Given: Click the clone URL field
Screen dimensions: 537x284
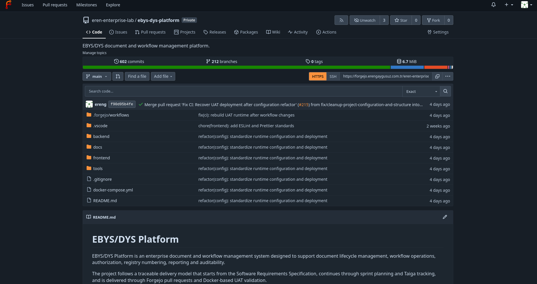Looking at the screenshot, I should (x=386, y=76).
